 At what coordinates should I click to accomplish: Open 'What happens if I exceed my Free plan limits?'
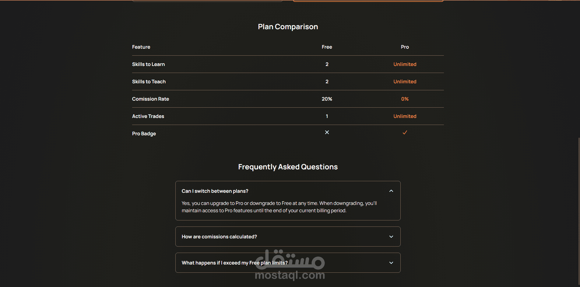click(x=234, y=263)
